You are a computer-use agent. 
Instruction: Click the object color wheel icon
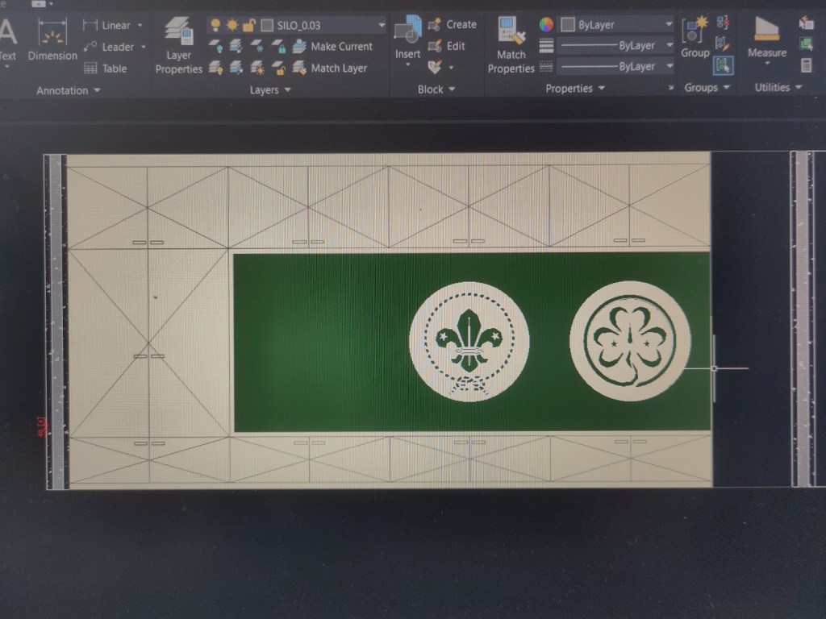546,25
